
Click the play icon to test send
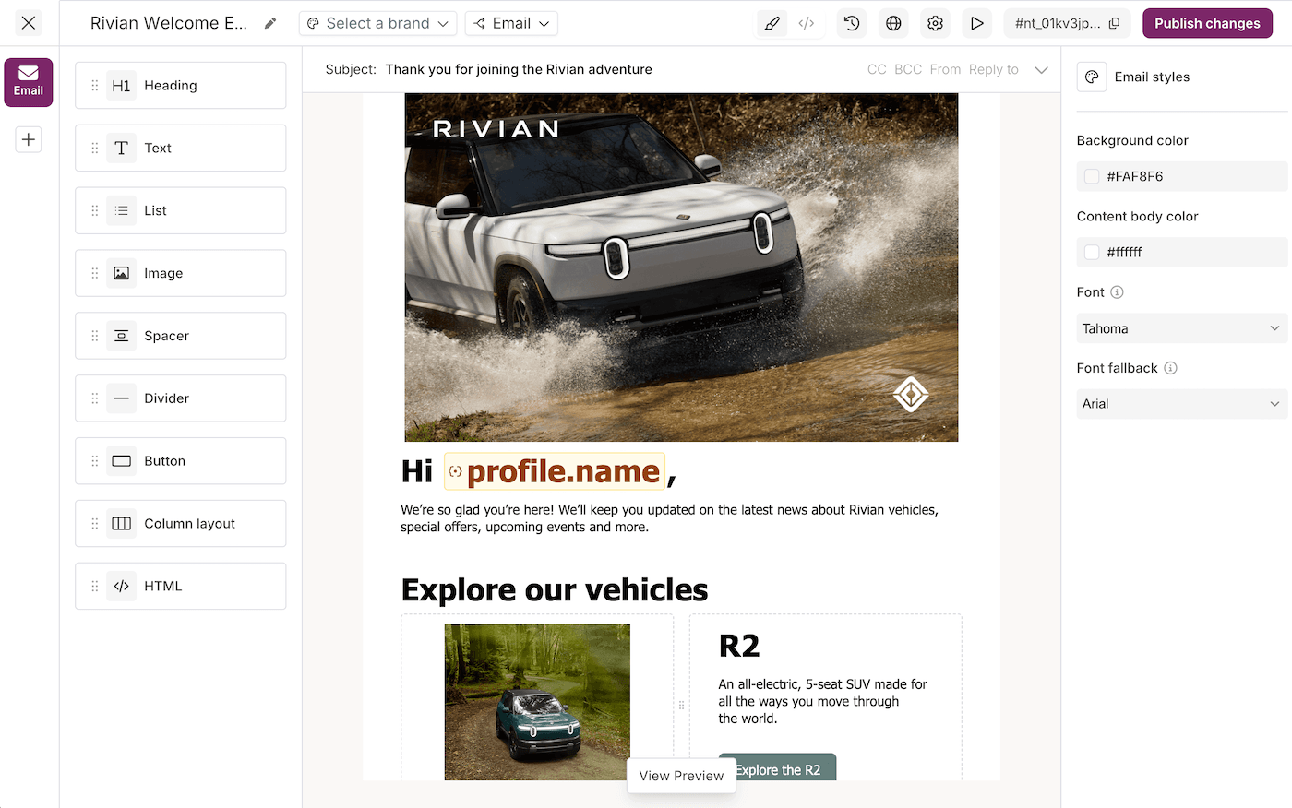pos(976,23)
